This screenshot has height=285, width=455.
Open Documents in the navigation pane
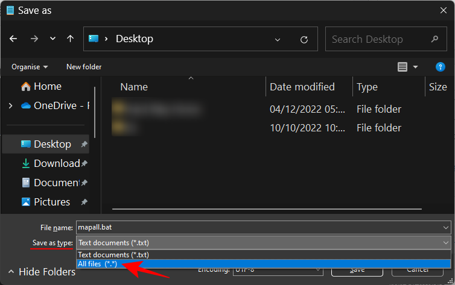[x=50, y=183]
